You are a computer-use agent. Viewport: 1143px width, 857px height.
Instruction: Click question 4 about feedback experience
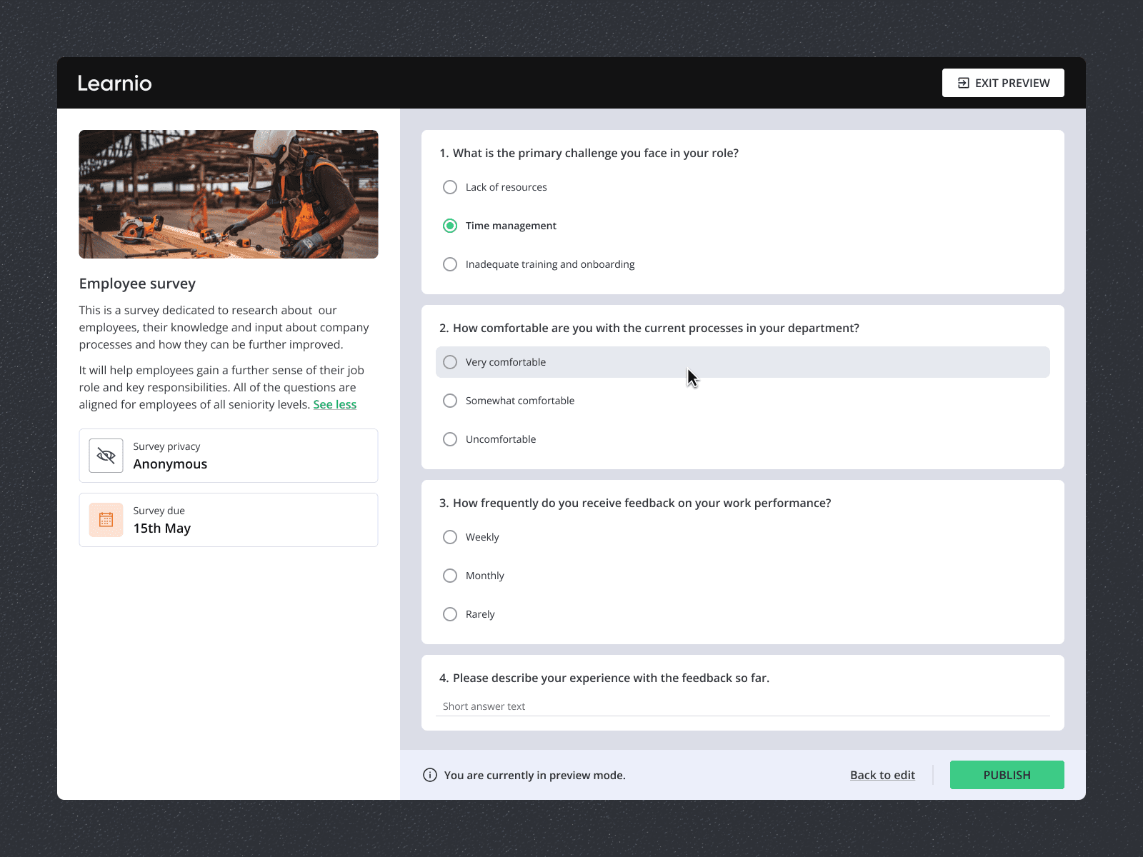pyautogui.click(x=604, y=678)
